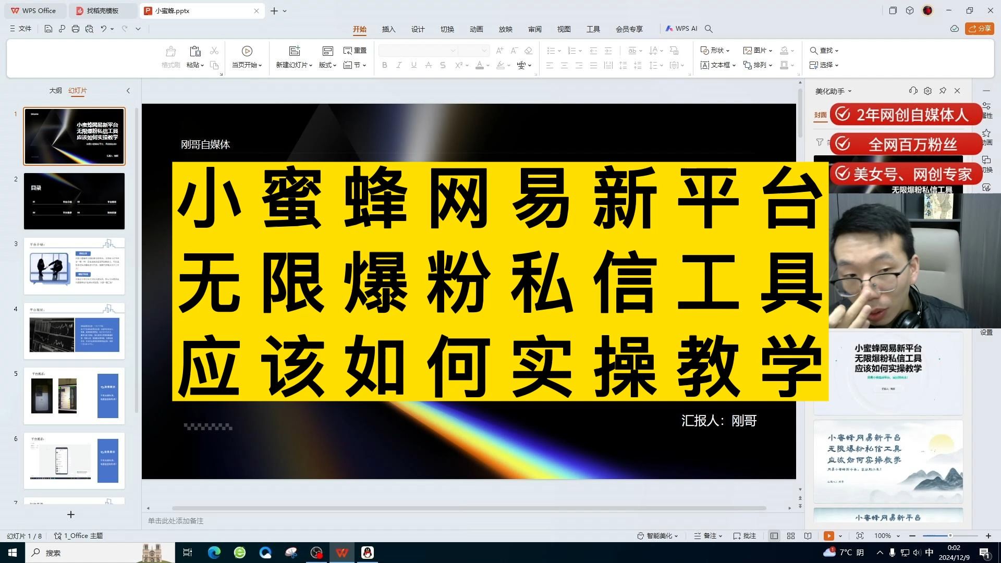Toggle normal view button in status bar
This screenshot has height=563, width=1001.
tap(774, 536)
